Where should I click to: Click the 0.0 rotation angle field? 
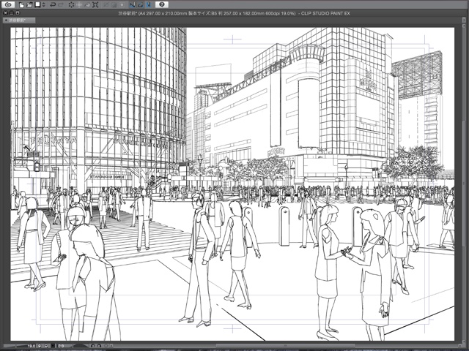pos(61,346)
